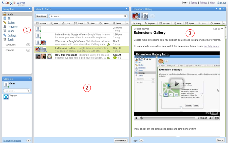This screenshot has height=143, width=228.
Task: Click the Save search button
Action: click(121, 140)
